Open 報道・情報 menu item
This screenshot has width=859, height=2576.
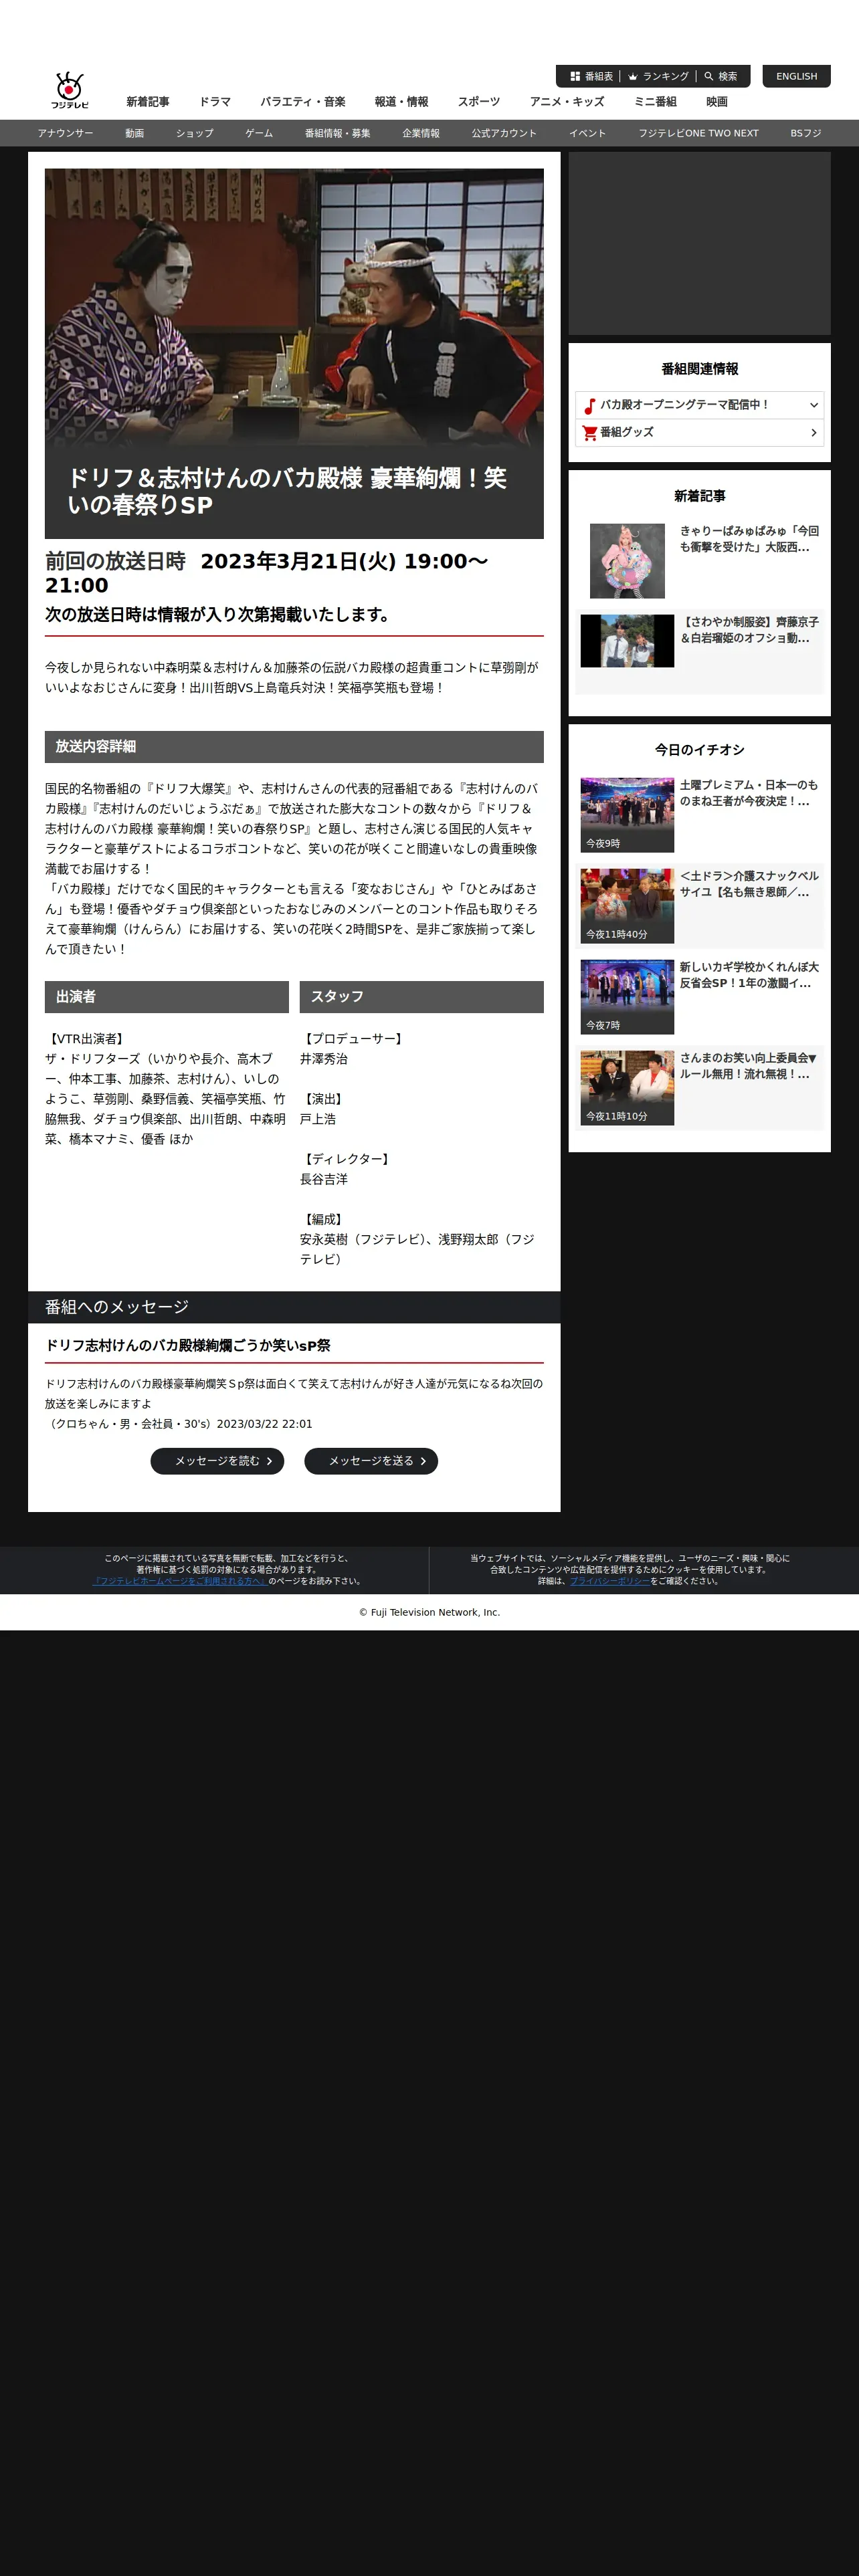click(x=401, y=102)
